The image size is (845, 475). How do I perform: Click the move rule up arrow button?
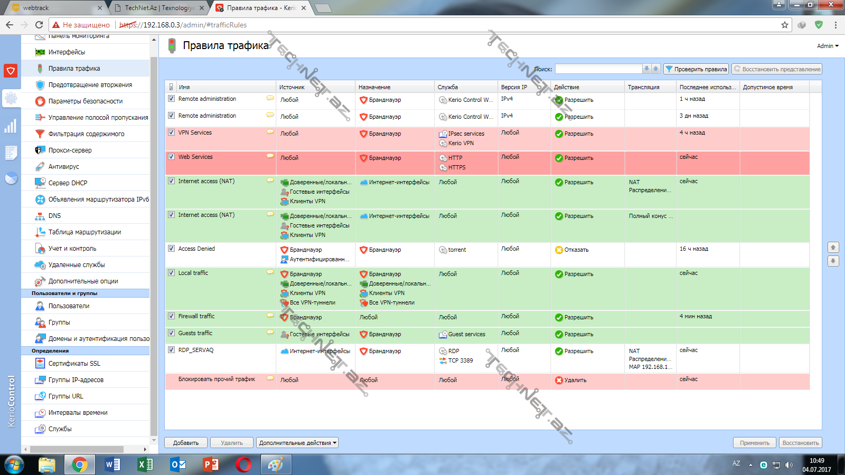point(833,248)
